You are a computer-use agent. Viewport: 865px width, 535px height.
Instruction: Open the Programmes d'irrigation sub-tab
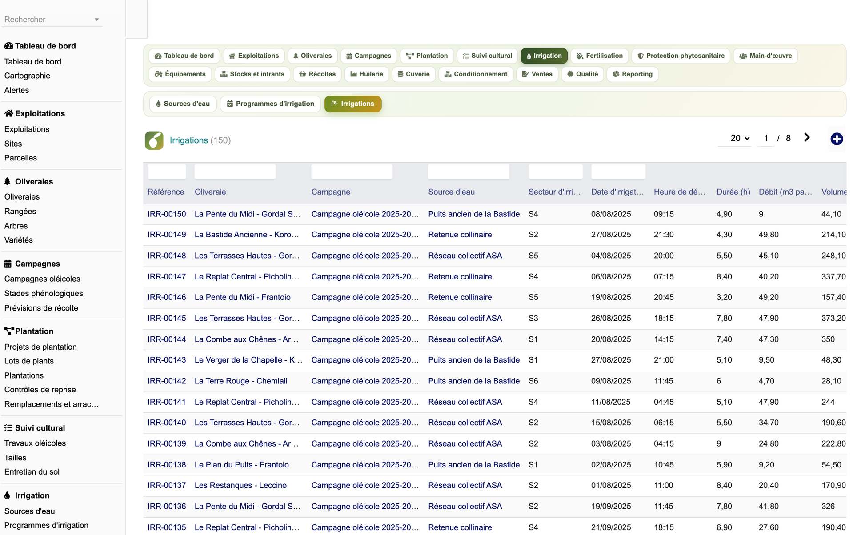click(270, 104)
